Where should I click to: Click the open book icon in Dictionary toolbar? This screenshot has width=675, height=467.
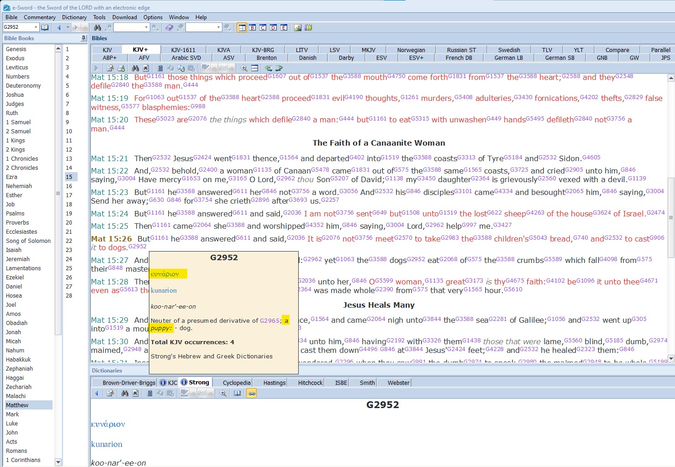[237, 393]
